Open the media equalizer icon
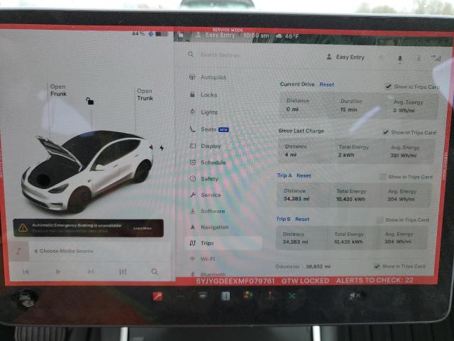 [x=123, y=271]
